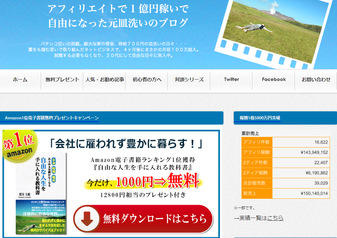Click the 12800円相当のプレゼント付き text
The height and width of the screenshot is (238, 337).
[x=143, y=195]
